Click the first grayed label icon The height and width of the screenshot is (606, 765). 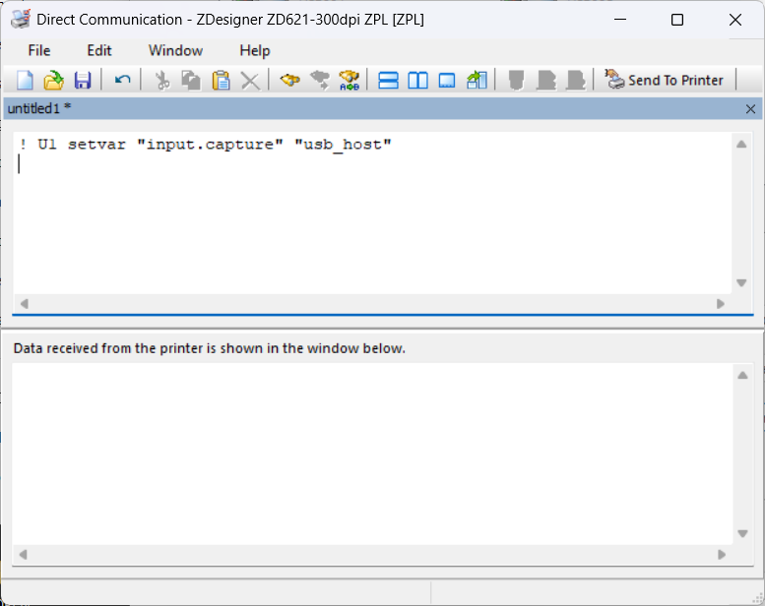click(516, 80)
